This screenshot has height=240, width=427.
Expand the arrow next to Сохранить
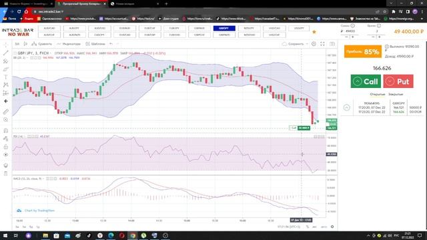tap(307, 44)
